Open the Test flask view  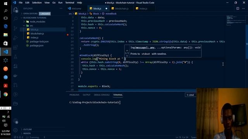pos(15,57)
